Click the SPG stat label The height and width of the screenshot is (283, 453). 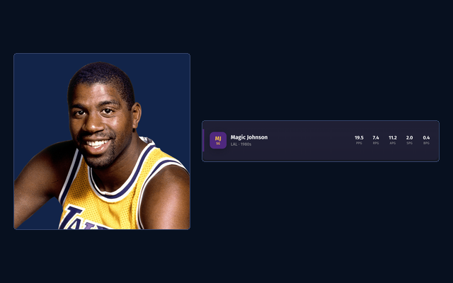point(409,143)
